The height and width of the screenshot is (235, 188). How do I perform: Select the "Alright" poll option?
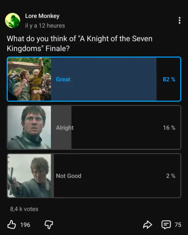tap(94, 127)
